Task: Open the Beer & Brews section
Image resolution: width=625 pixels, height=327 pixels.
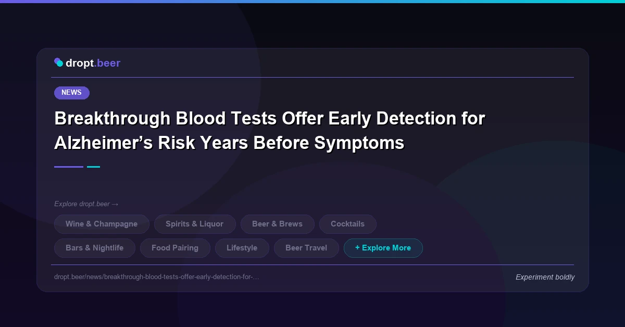Action: 277,224
